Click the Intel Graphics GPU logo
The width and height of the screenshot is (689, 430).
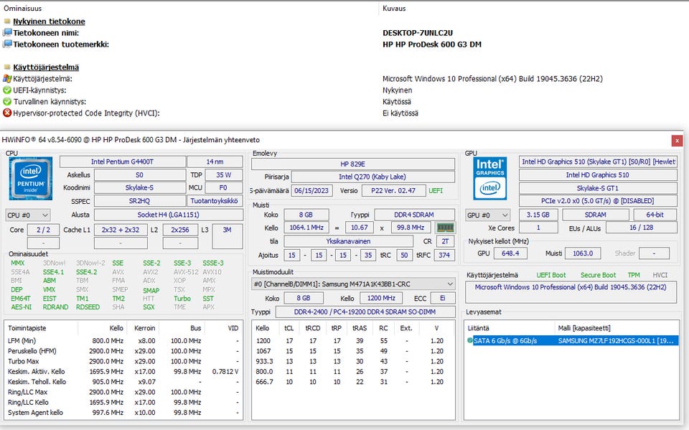490,179
